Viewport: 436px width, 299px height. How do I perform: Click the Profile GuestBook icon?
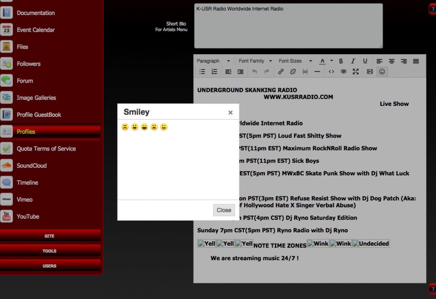tap(6, 115)
